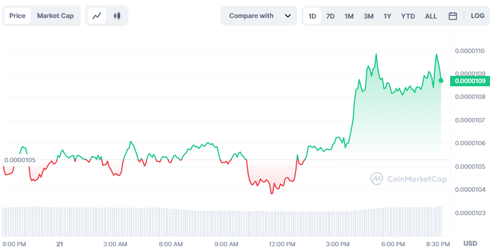Image resolution: width=490 pixels, height=249 pixels.
Task: Switch to line chart view
Action: coord(97,16)
